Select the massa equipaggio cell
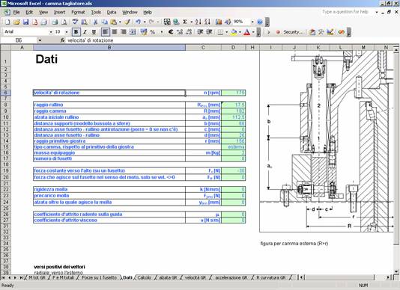400x290 pixels. point(109,152)
